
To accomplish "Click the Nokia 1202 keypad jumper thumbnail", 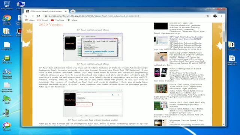I will click(161, 106).
